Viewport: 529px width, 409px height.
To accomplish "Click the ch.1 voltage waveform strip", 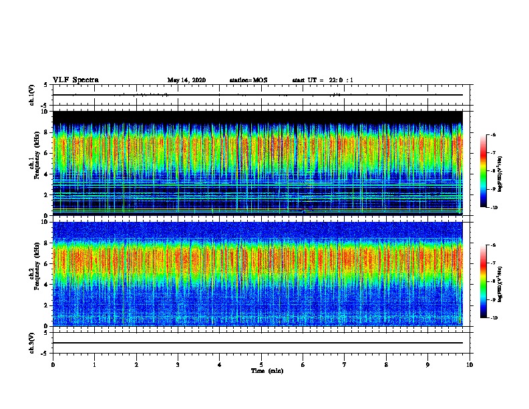I will coord(261,95).
